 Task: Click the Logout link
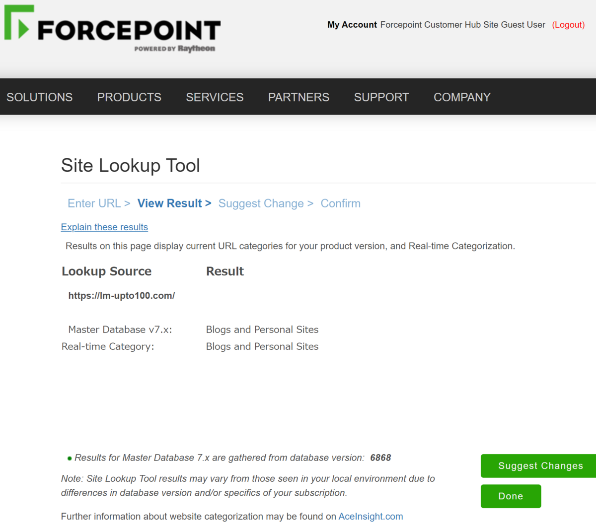(568, 25)
